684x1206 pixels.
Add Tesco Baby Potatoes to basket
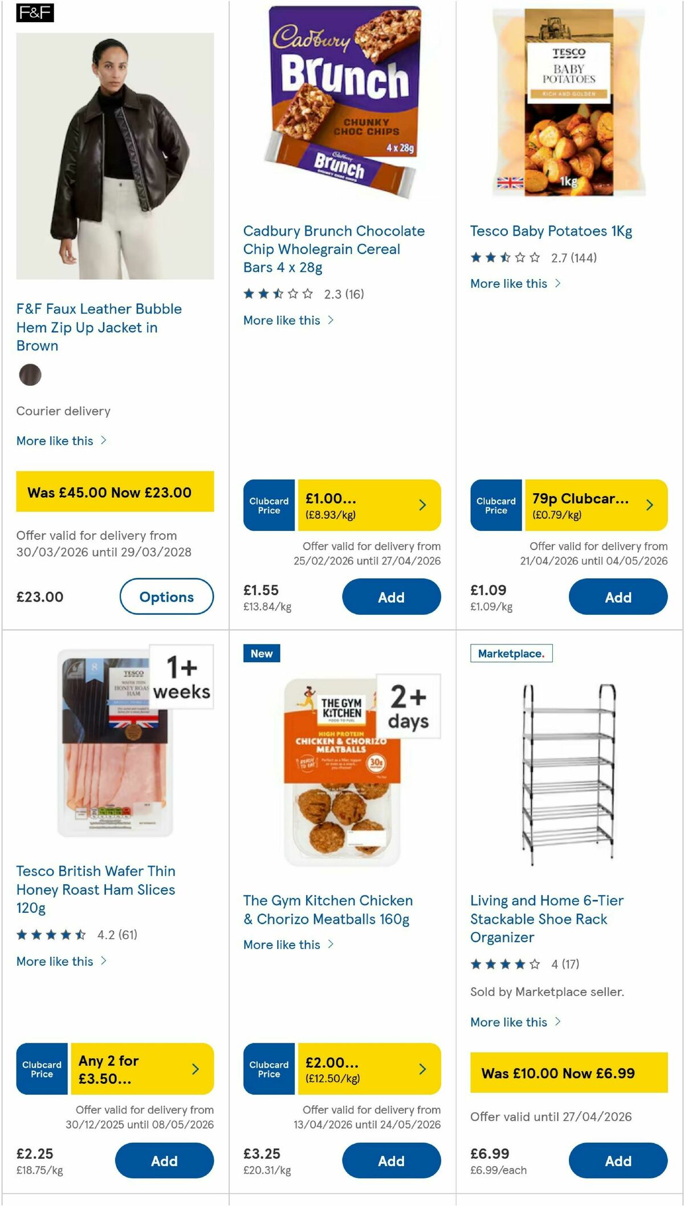tap(618, 596)
